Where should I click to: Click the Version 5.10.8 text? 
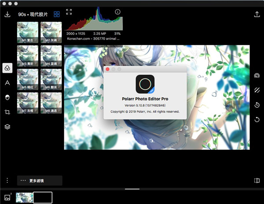145,105
